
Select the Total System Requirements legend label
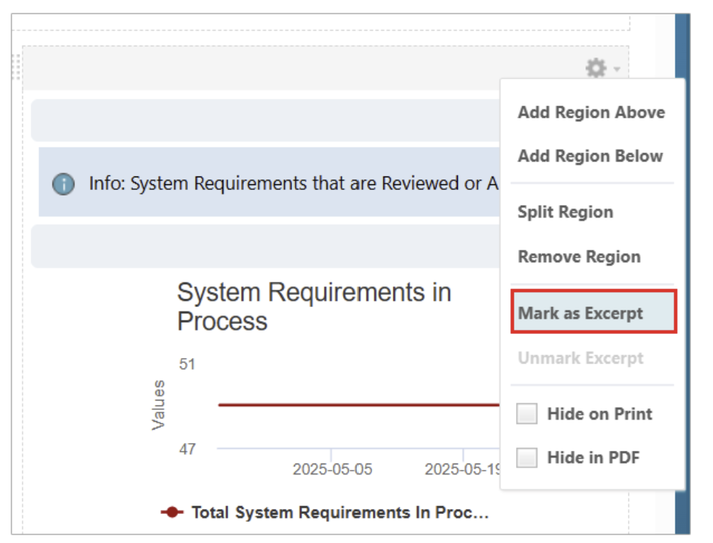(x=339, y=513)
